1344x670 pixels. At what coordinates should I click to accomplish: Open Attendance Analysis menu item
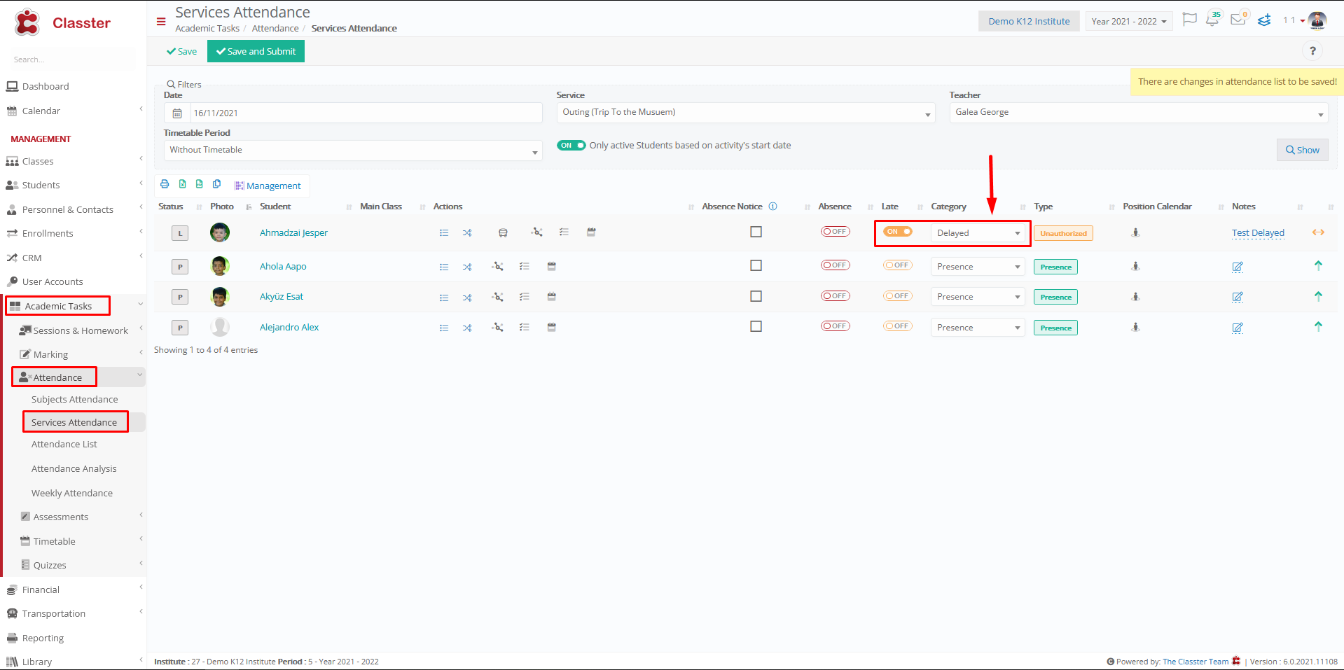pos(74,469)
